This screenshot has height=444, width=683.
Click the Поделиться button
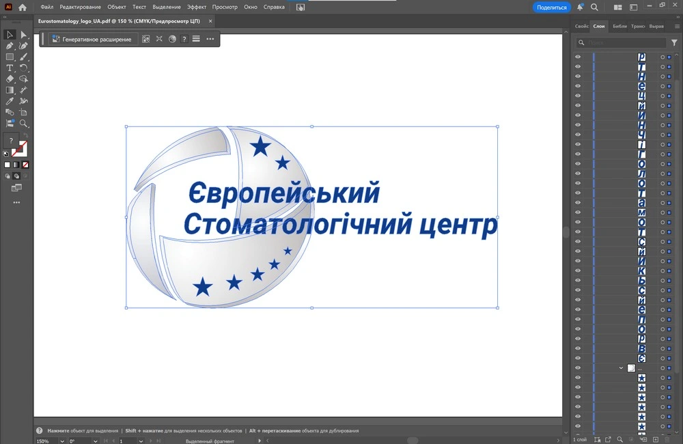[550, 6]
